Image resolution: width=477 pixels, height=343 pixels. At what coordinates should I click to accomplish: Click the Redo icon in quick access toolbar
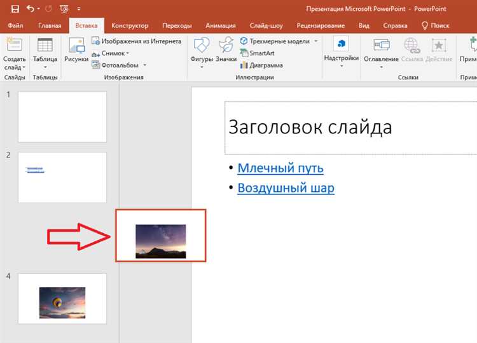[48, 9]
